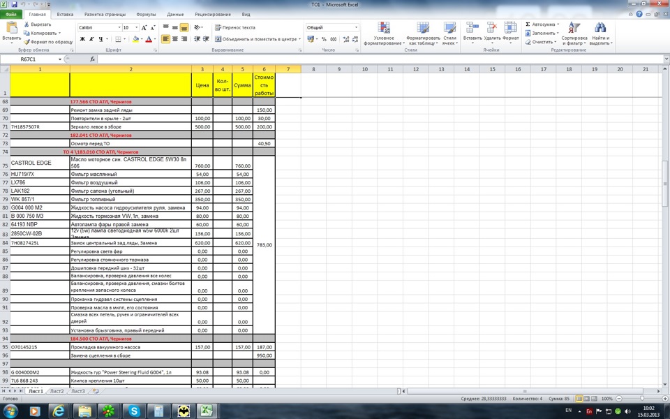The width and height of the screenshot is (670, 419).
Task: Apply thousands separator 000 format
Action: (x=334, y=39)
